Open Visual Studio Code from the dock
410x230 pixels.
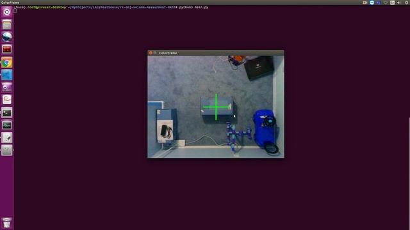coord(7,75)
